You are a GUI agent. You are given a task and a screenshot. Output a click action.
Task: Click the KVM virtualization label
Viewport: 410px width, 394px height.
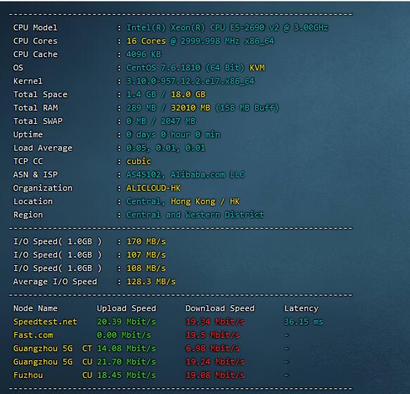pyautogui.click(x=257, y=68)
